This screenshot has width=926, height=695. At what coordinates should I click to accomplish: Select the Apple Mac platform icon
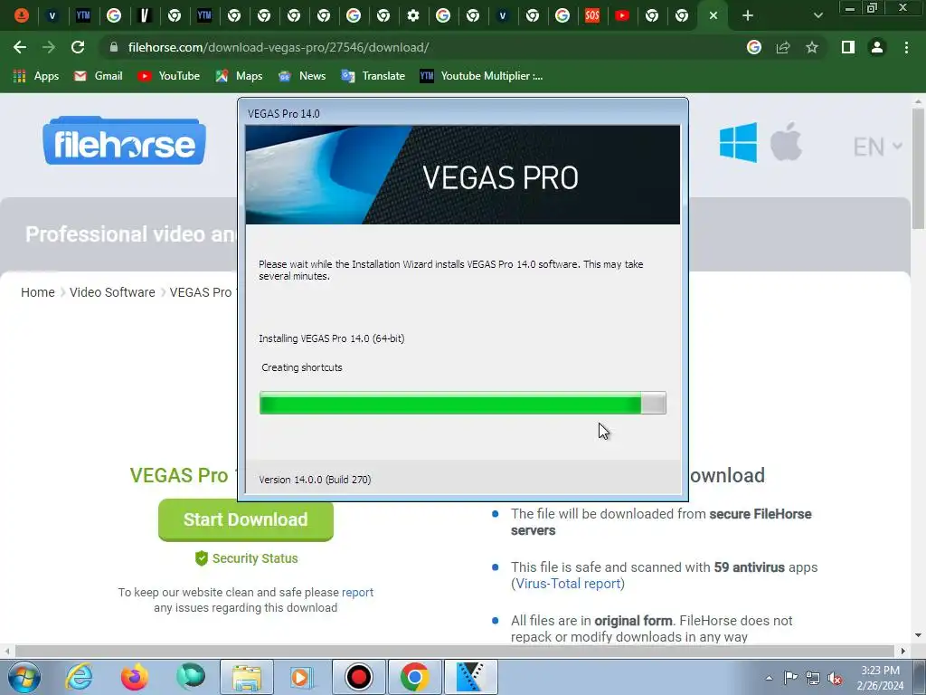point(786,142)
